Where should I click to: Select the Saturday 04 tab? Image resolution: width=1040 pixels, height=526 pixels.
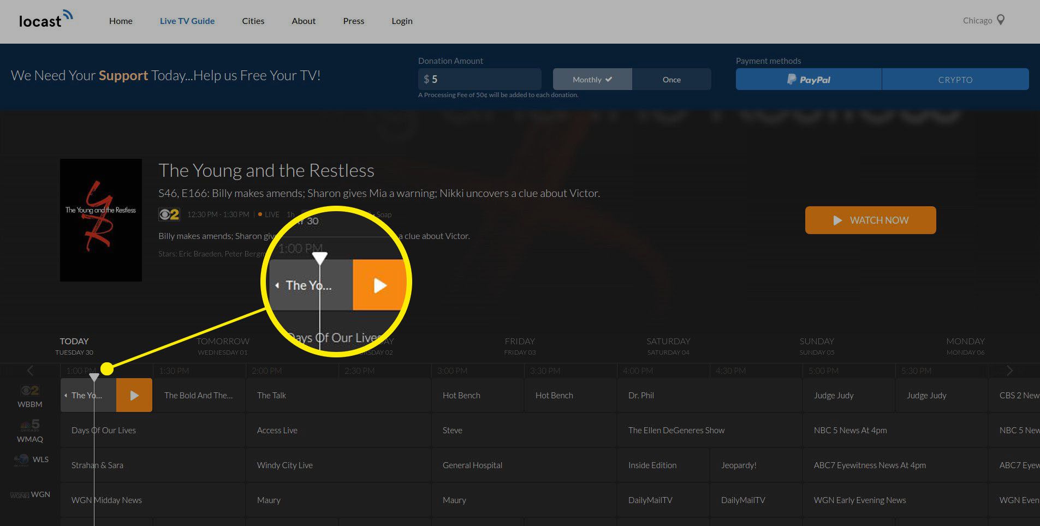[668, 346]
